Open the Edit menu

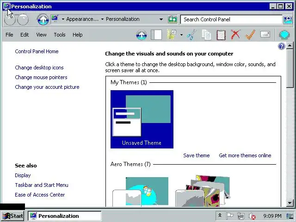pos(25,35)
